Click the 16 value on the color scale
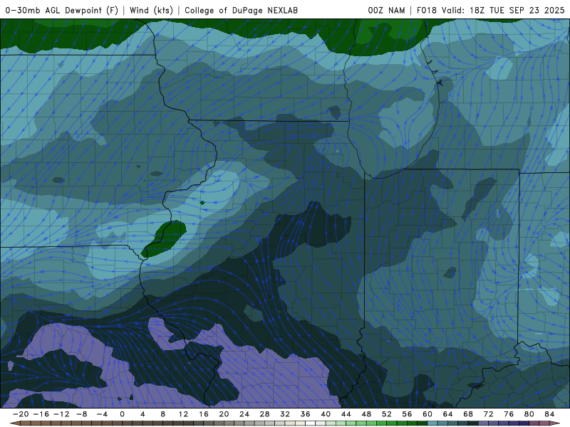 [x=204, y=414]
